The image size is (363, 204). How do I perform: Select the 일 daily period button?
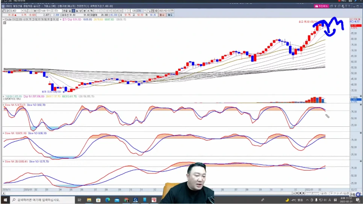pyautogui.click(x=70, y=10)
